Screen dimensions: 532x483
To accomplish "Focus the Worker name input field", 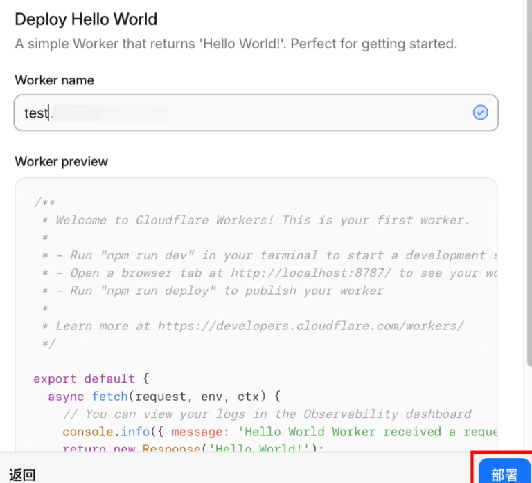I will pyautogui.click(x=256, y=113).
